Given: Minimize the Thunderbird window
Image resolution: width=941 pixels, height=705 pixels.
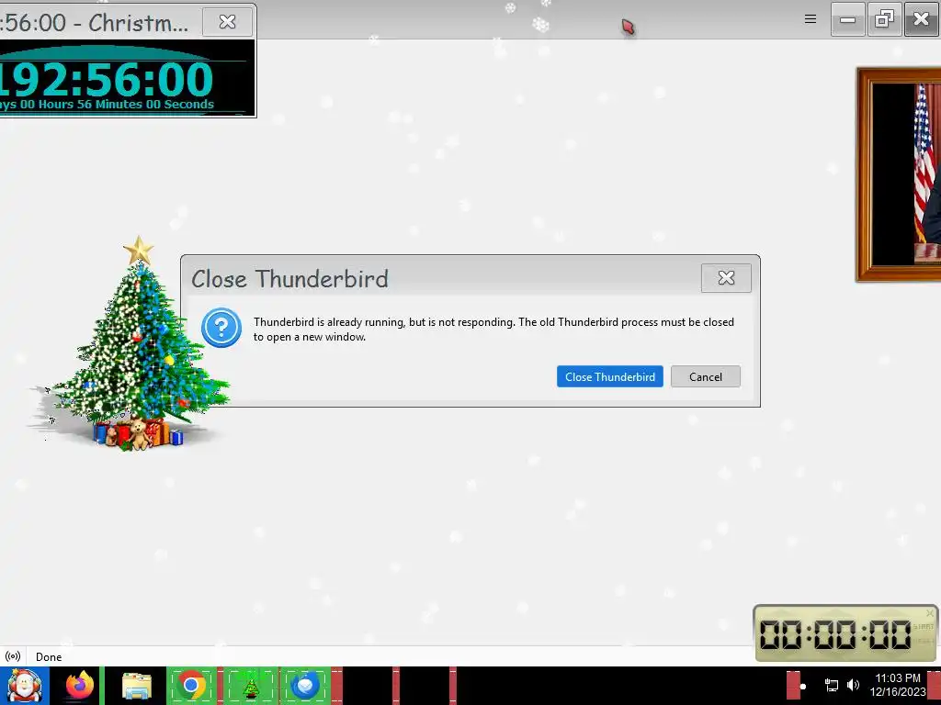Looking at the screenshot, I should [x=847, y=20].
